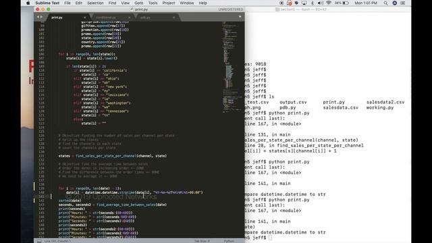Open the Python syntax selector
Image resolution: width=432 pixels, height=243 pixels.
point(229,241)
